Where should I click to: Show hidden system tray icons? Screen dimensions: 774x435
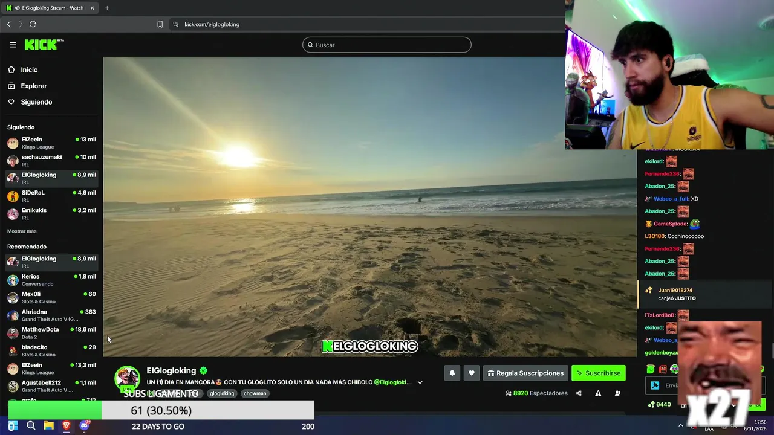tap(681, 425)
